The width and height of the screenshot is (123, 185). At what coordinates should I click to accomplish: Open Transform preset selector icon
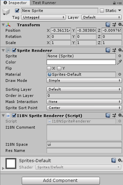tap(114, 25)
